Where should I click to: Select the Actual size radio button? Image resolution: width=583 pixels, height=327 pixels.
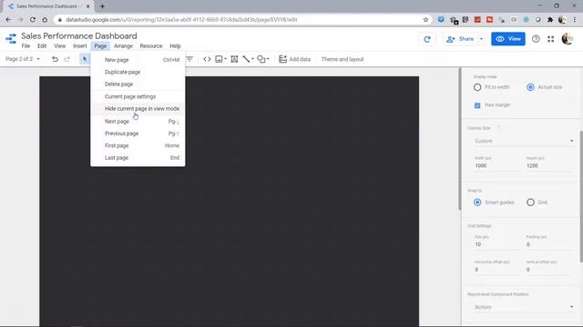(x=530, y=87)
